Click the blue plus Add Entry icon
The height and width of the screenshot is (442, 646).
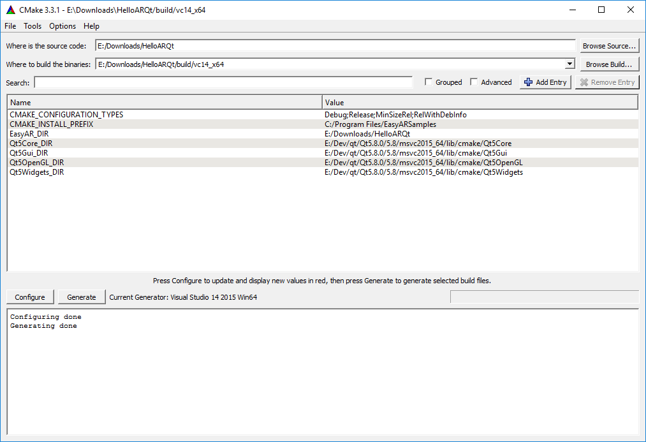pyautogui.click(x=528, y=82)
